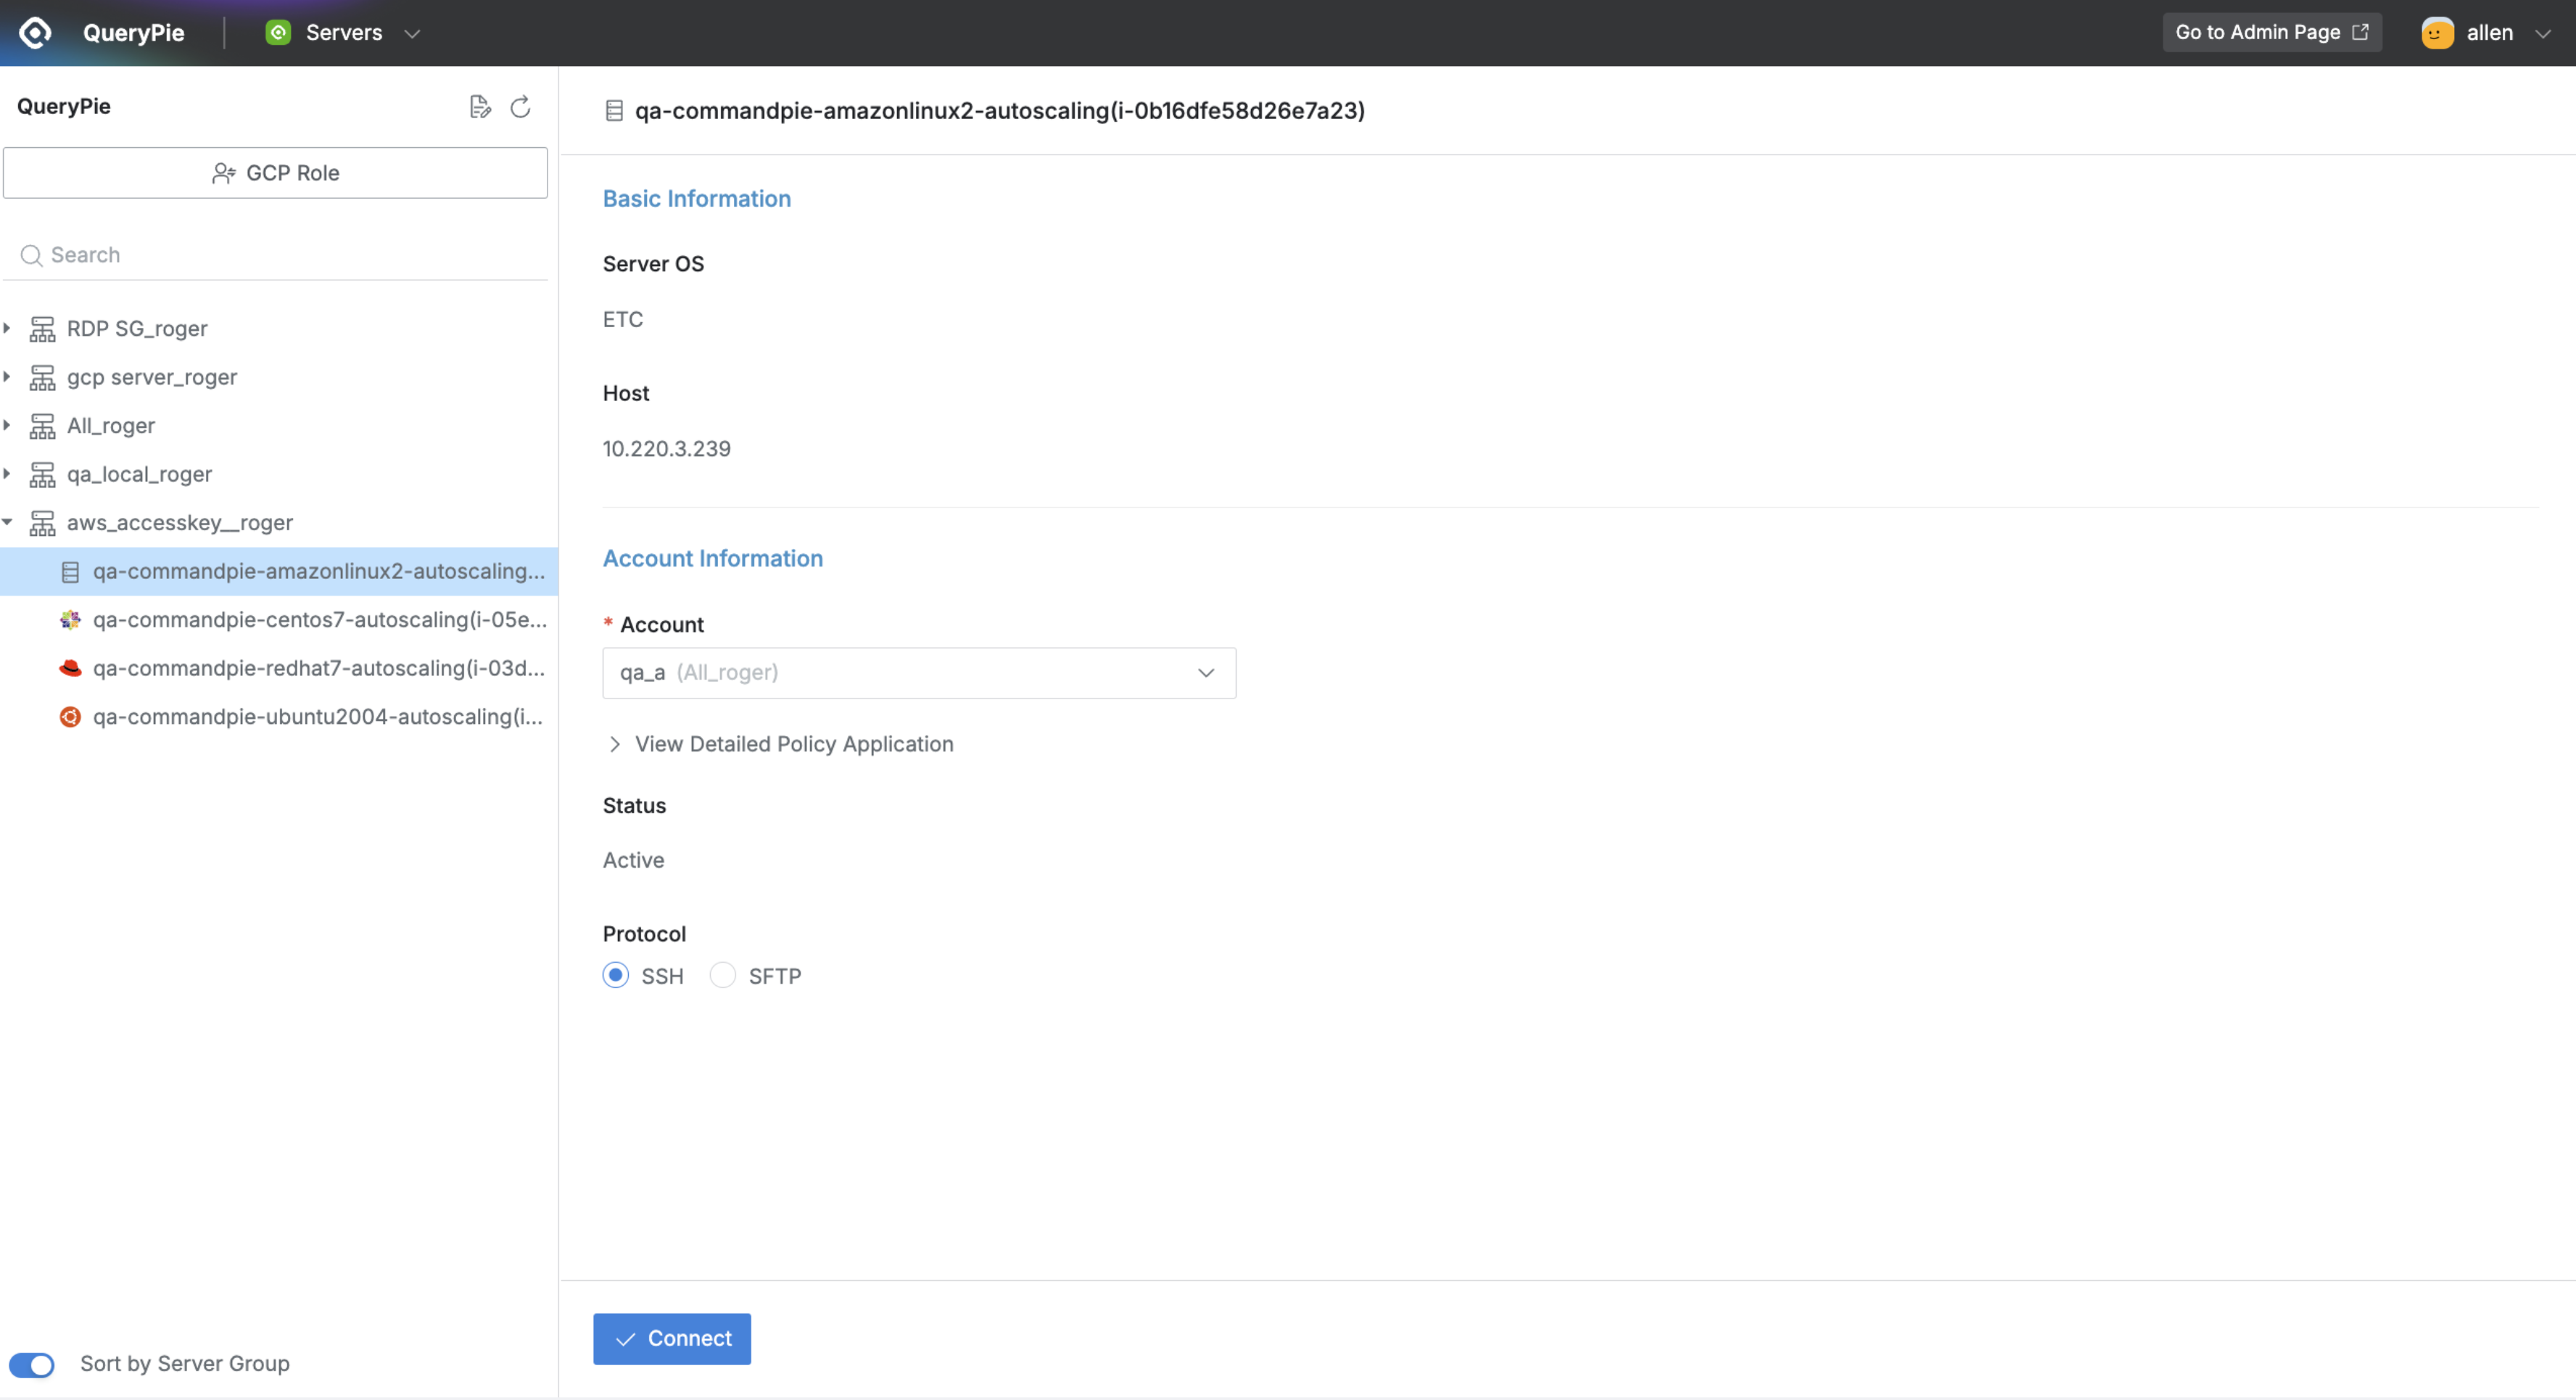Select the SSH protocol radio button
Viewport: 2576px width, 1400px height.
click(616, 975)
